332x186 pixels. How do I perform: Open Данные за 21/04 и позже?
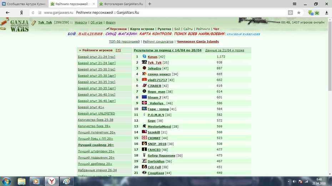pyautogui.click(x=225, y=50)
